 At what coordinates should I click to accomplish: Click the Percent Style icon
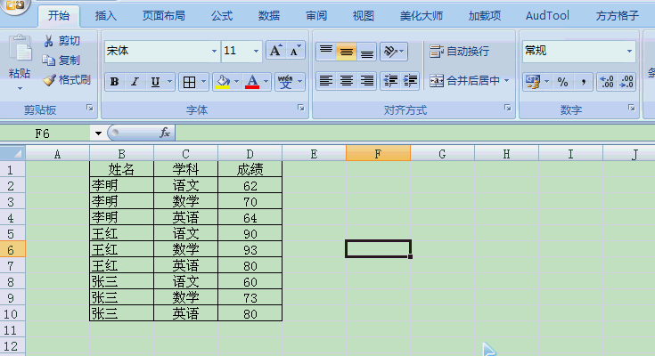click(562, 82)
